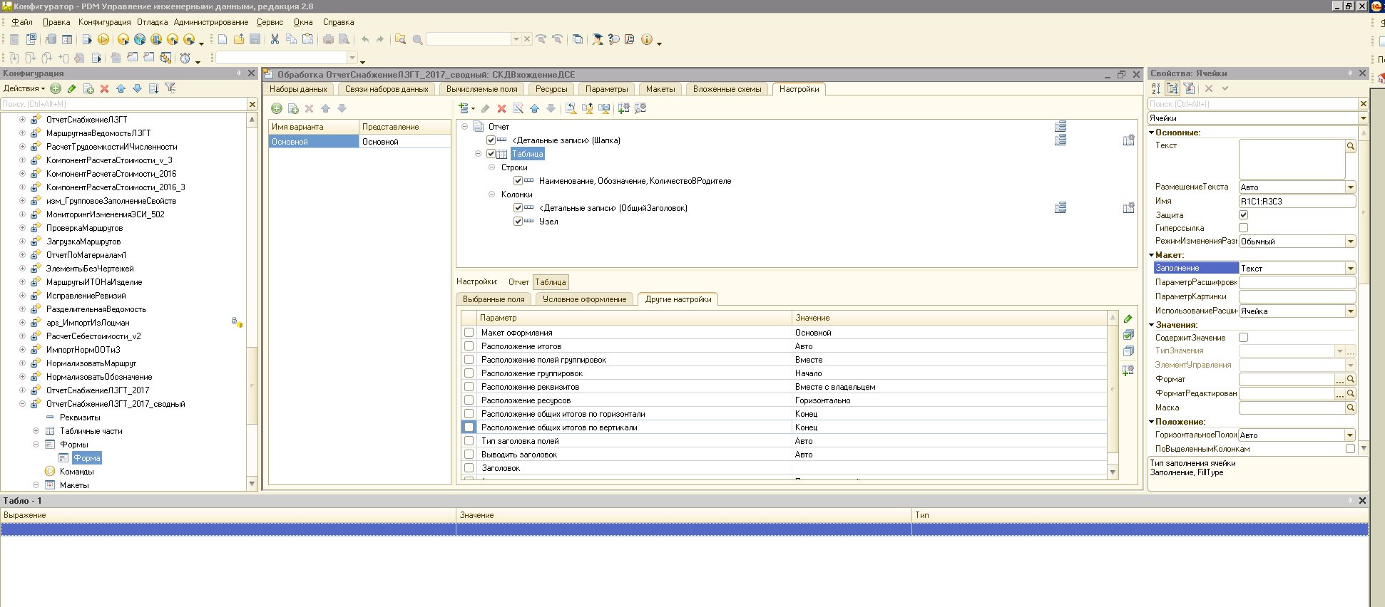Click the filter funnel icon in Configuration panel
Screen dimensions: 1385x607
tap(170, 88)
